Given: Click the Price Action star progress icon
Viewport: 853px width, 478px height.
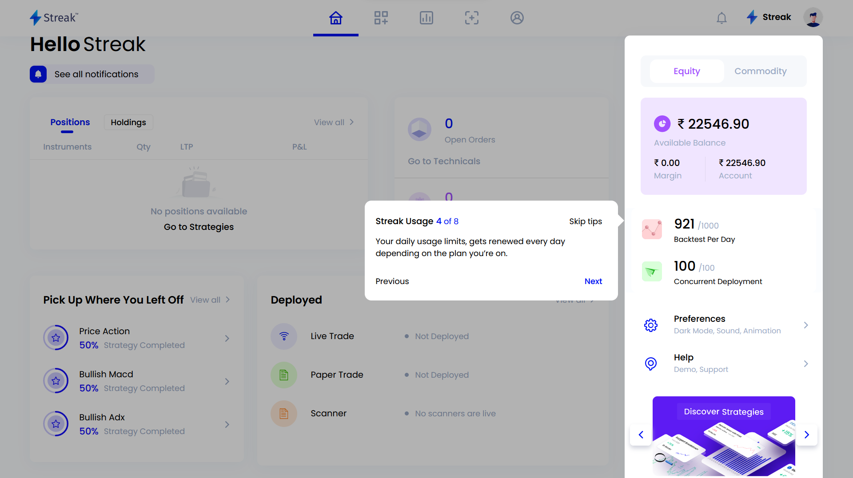Looking at the screenshot, I should [56, 338].
